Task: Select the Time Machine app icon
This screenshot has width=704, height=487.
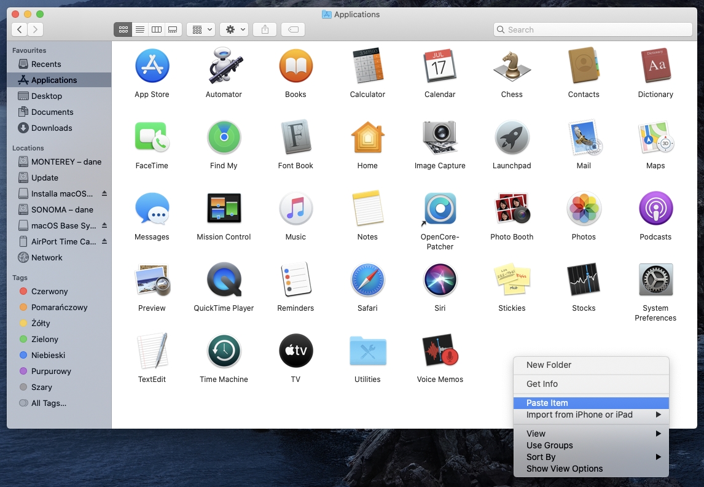Action: 224,351
